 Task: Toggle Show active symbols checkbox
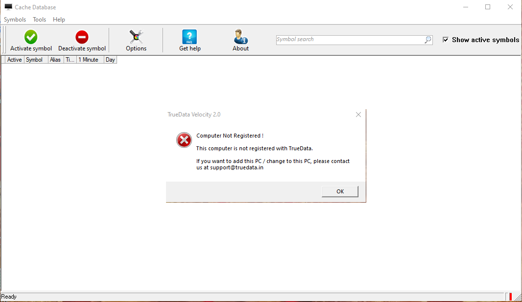[x=446, y=40]
